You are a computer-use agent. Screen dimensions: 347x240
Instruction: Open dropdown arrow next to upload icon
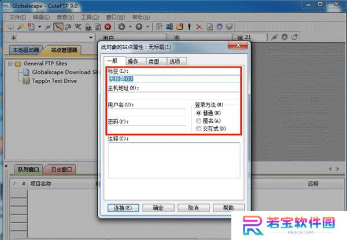click(x=147, y=27)
